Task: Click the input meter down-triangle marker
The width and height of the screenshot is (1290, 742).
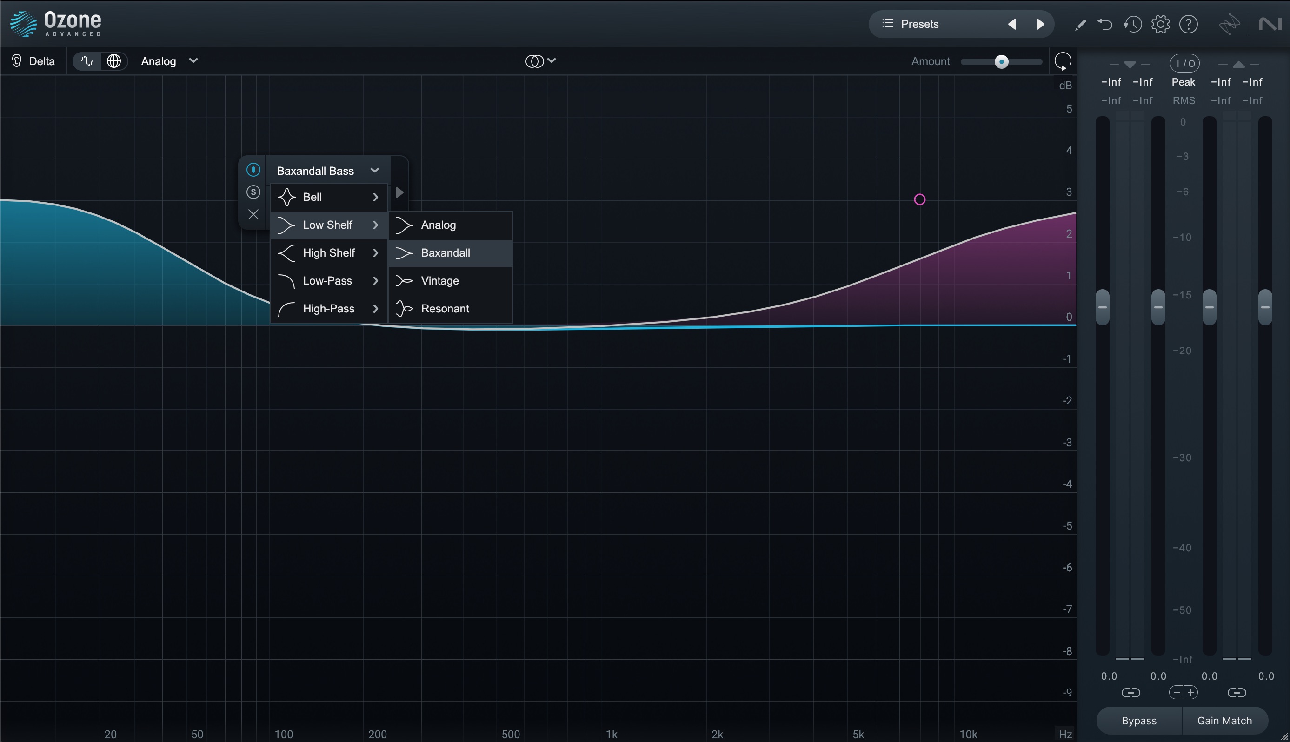Action: pos(1130,65)
